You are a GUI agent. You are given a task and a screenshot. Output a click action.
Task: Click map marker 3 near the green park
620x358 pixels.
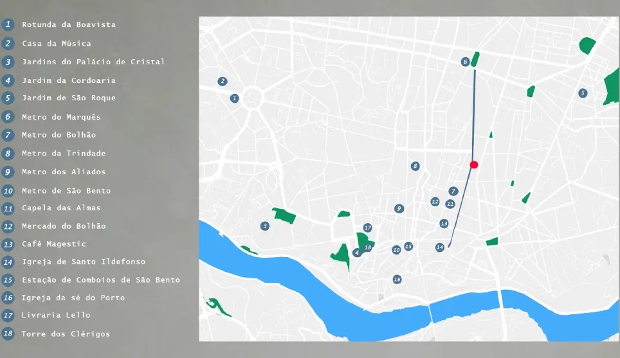point(264,226)
